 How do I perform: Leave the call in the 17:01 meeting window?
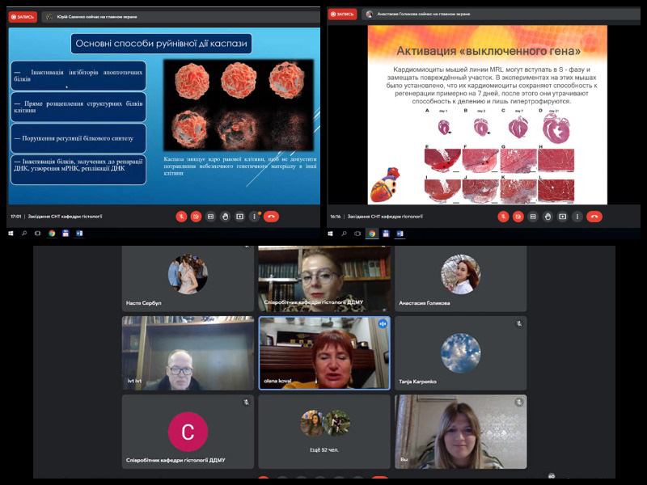point(271,217)
